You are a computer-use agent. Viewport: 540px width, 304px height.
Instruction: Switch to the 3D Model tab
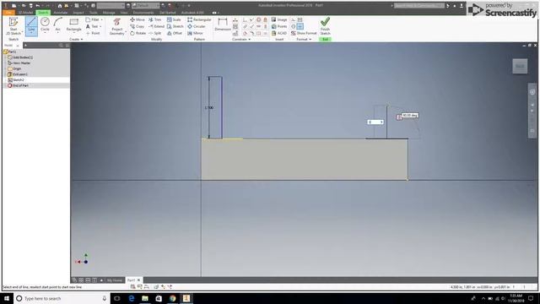25,13
